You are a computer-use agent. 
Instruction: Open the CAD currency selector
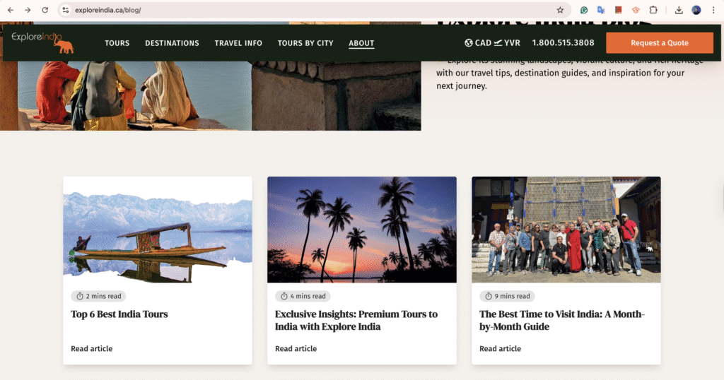(478, 43)
